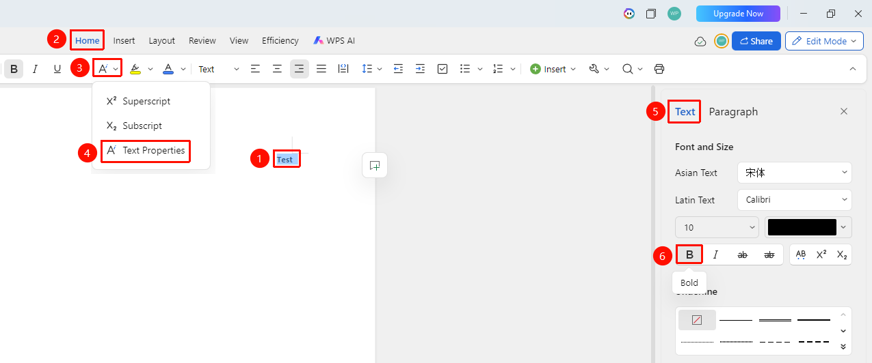This screenshot has height=363, width=872.
Task: Open the Latin Text Calibri dropdown
Action: (795, 200)
